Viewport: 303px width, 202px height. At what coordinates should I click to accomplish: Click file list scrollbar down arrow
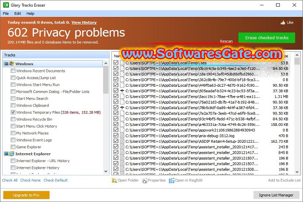[297, 172]
